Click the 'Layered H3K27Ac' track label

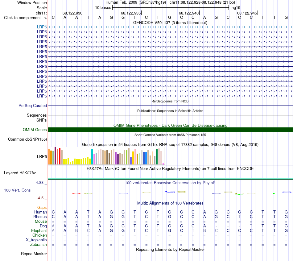click(x=20, y=173)
